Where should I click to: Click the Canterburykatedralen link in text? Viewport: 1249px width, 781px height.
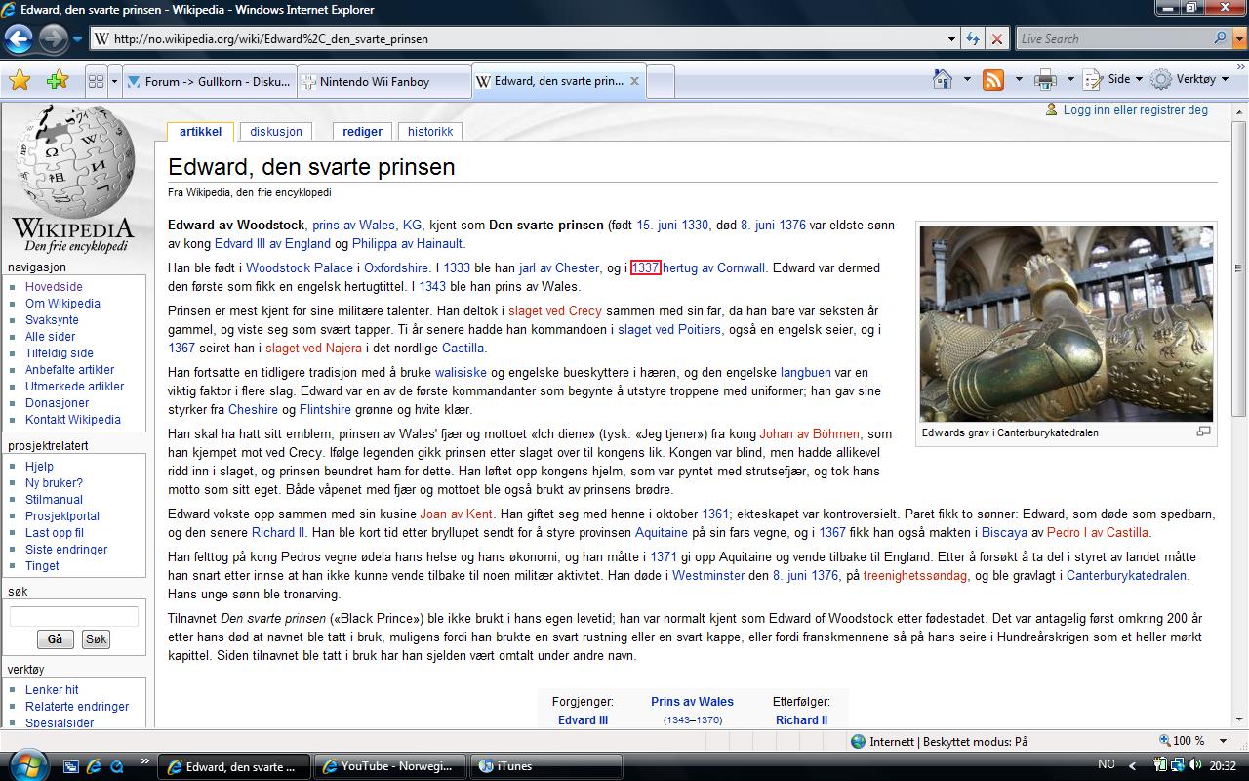click(1126, 575)
